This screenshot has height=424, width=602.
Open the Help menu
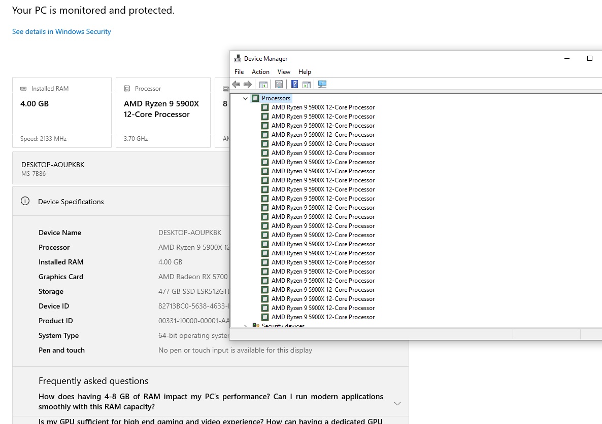tap(305, 72)
